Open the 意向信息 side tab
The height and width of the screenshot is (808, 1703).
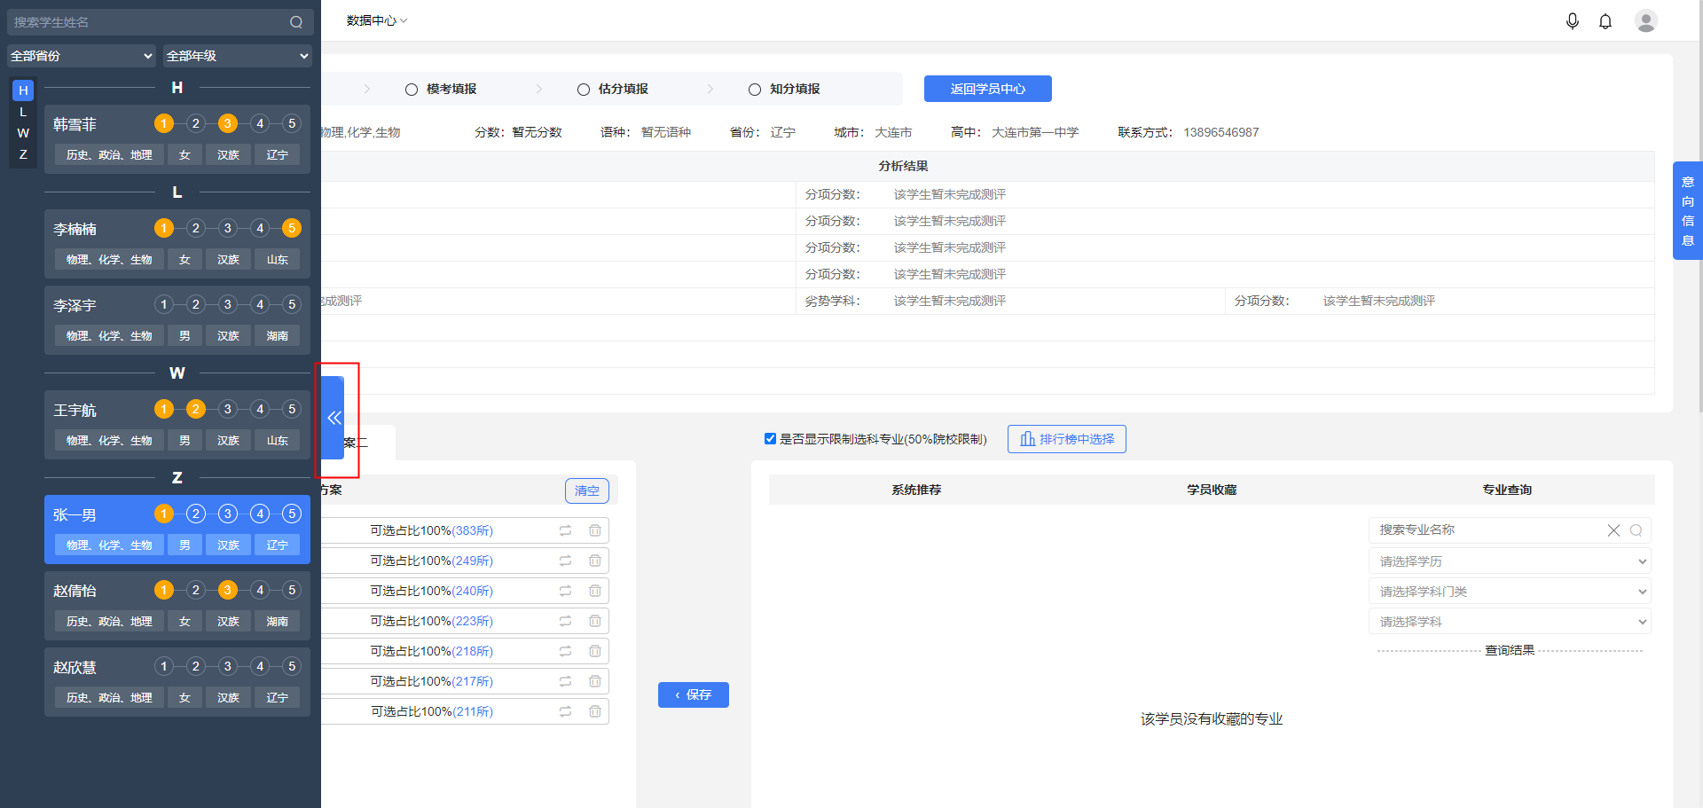(1687, 210)
